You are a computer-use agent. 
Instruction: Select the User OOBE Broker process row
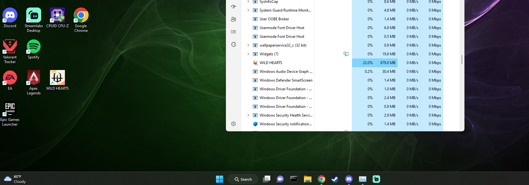coord(342,19)
